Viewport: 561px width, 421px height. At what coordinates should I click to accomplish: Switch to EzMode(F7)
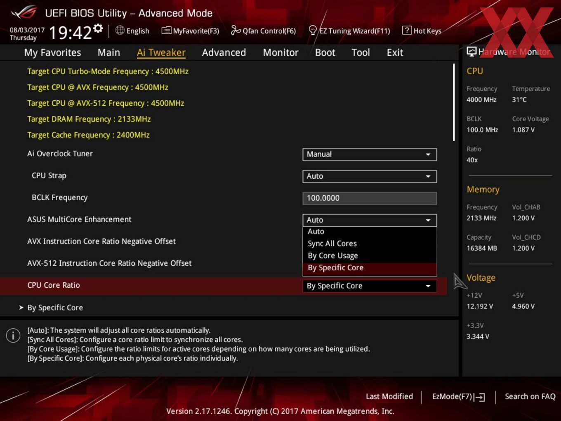(458, 397)
